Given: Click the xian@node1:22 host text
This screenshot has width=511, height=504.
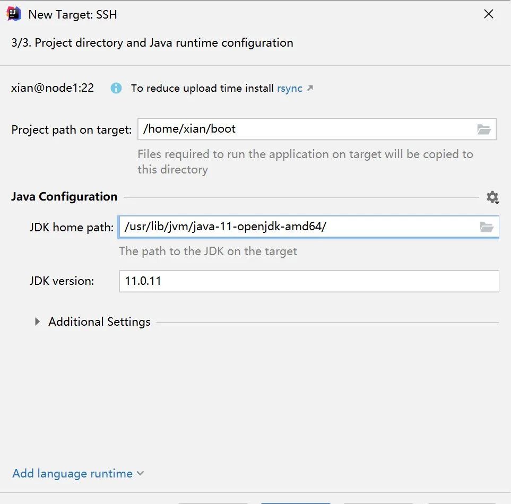Looking at the screenshot, I should pos(53,88).
